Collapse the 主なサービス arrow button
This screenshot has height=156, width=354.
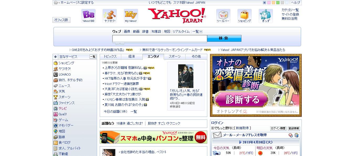coord(55,57)
